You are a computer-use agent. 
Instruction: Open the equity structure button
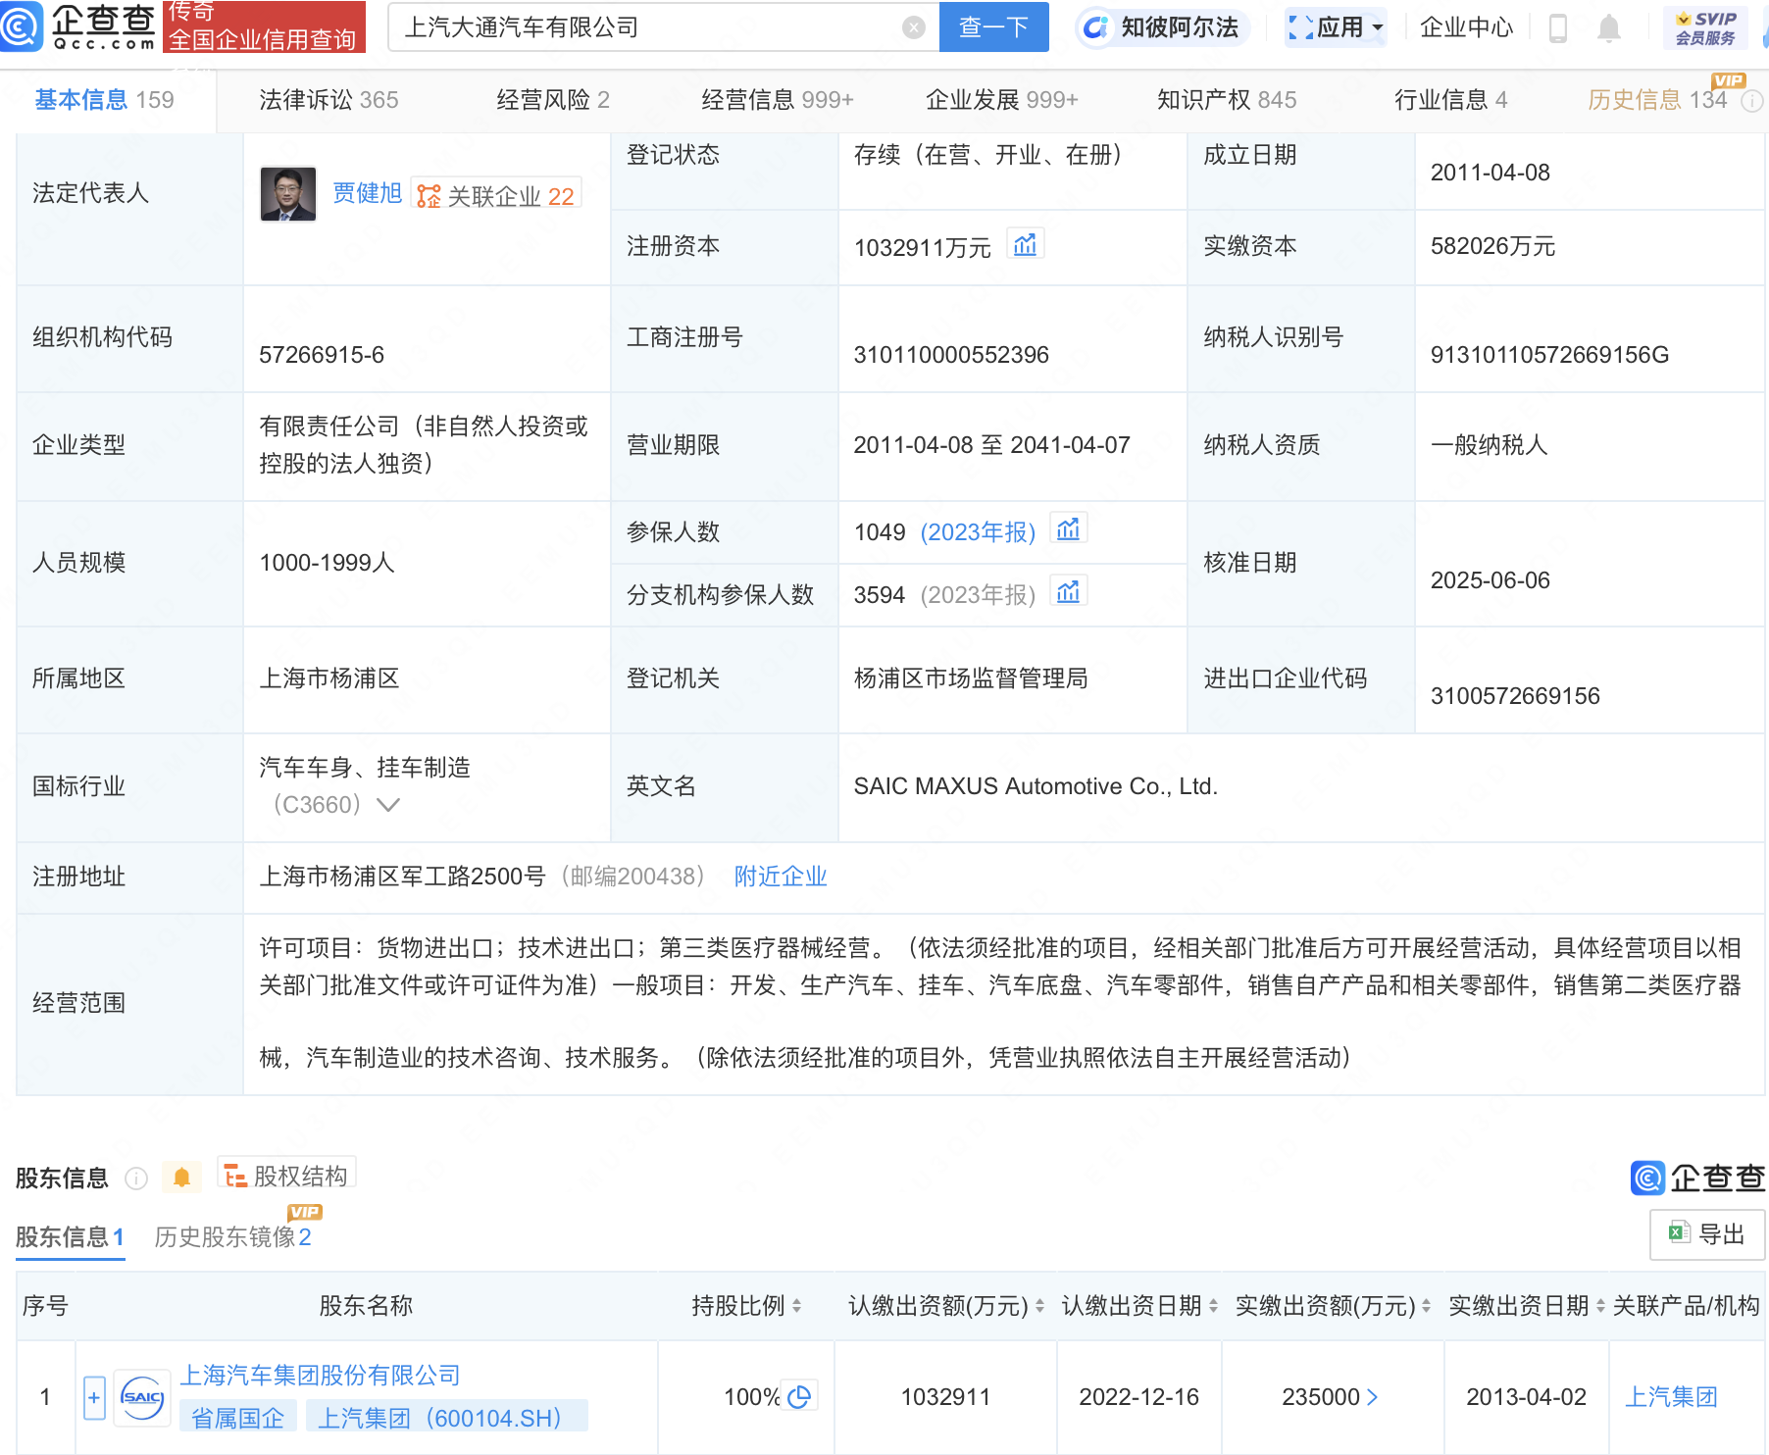click(x=286, y=1175)
